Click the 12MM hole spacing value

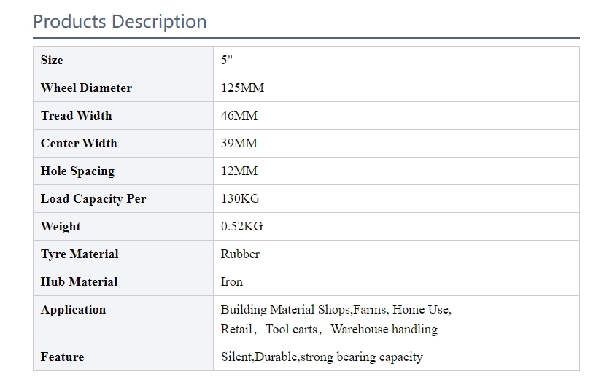pos(239,171)
